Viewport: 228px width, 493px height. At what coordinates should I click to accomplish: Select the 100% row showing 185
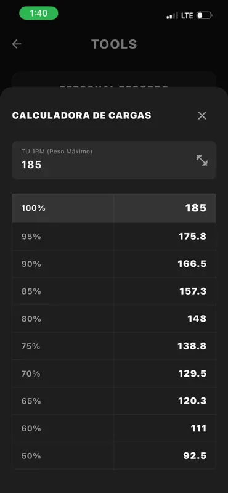point(114,208)
